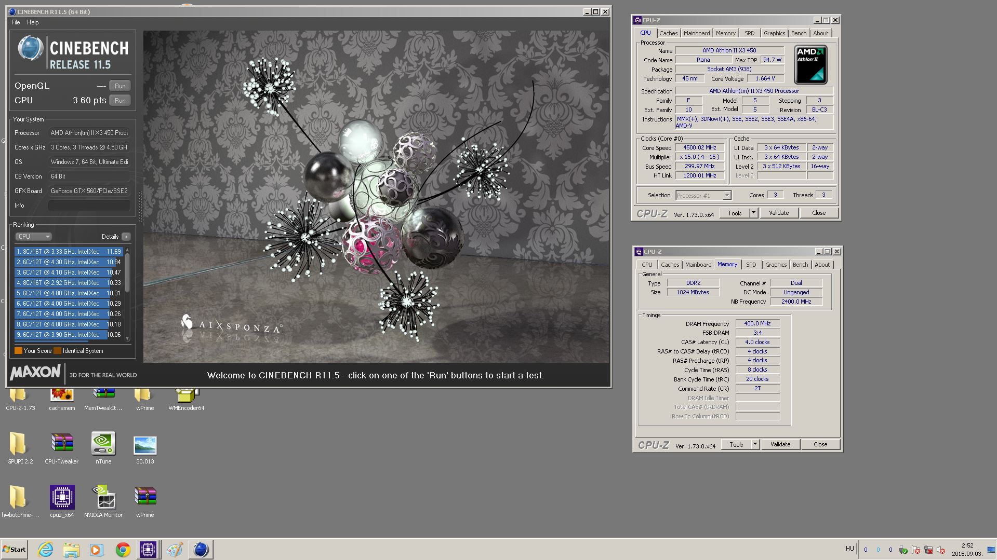Open the 30.013 image file

point(145,448)
